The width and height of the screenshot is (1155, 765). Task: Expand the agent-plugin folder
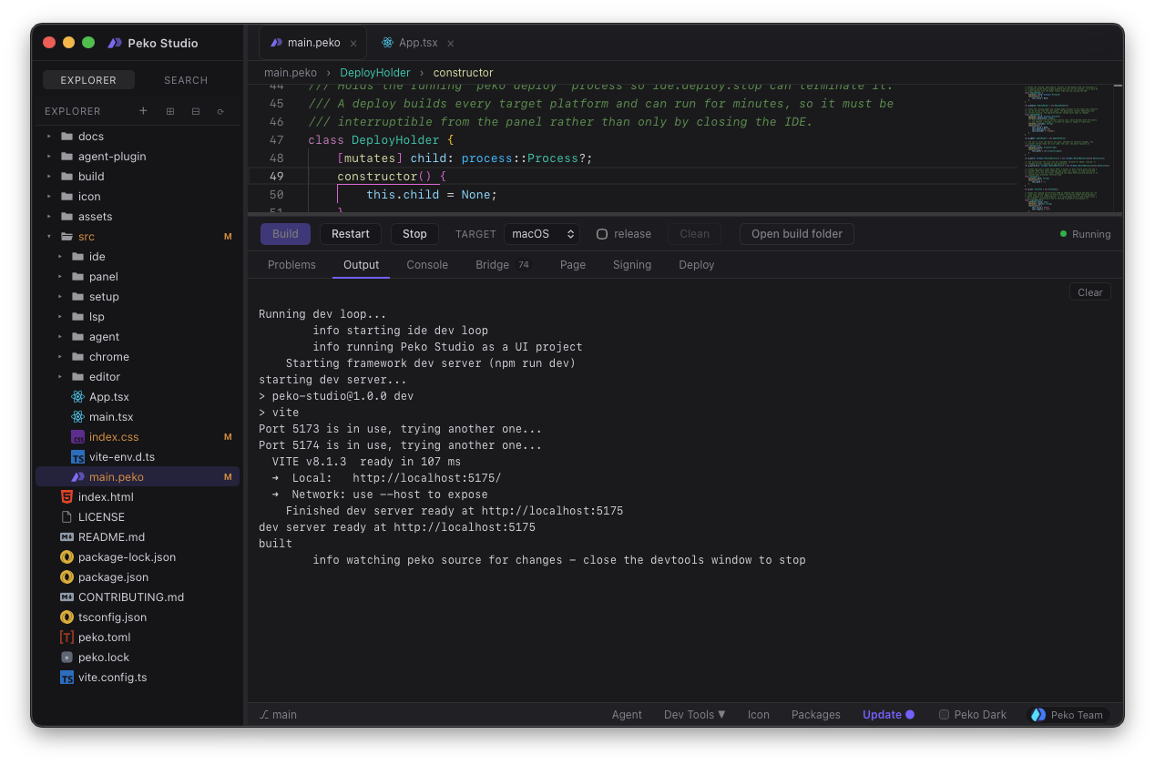pyautogui.click(x=49, y=157)
